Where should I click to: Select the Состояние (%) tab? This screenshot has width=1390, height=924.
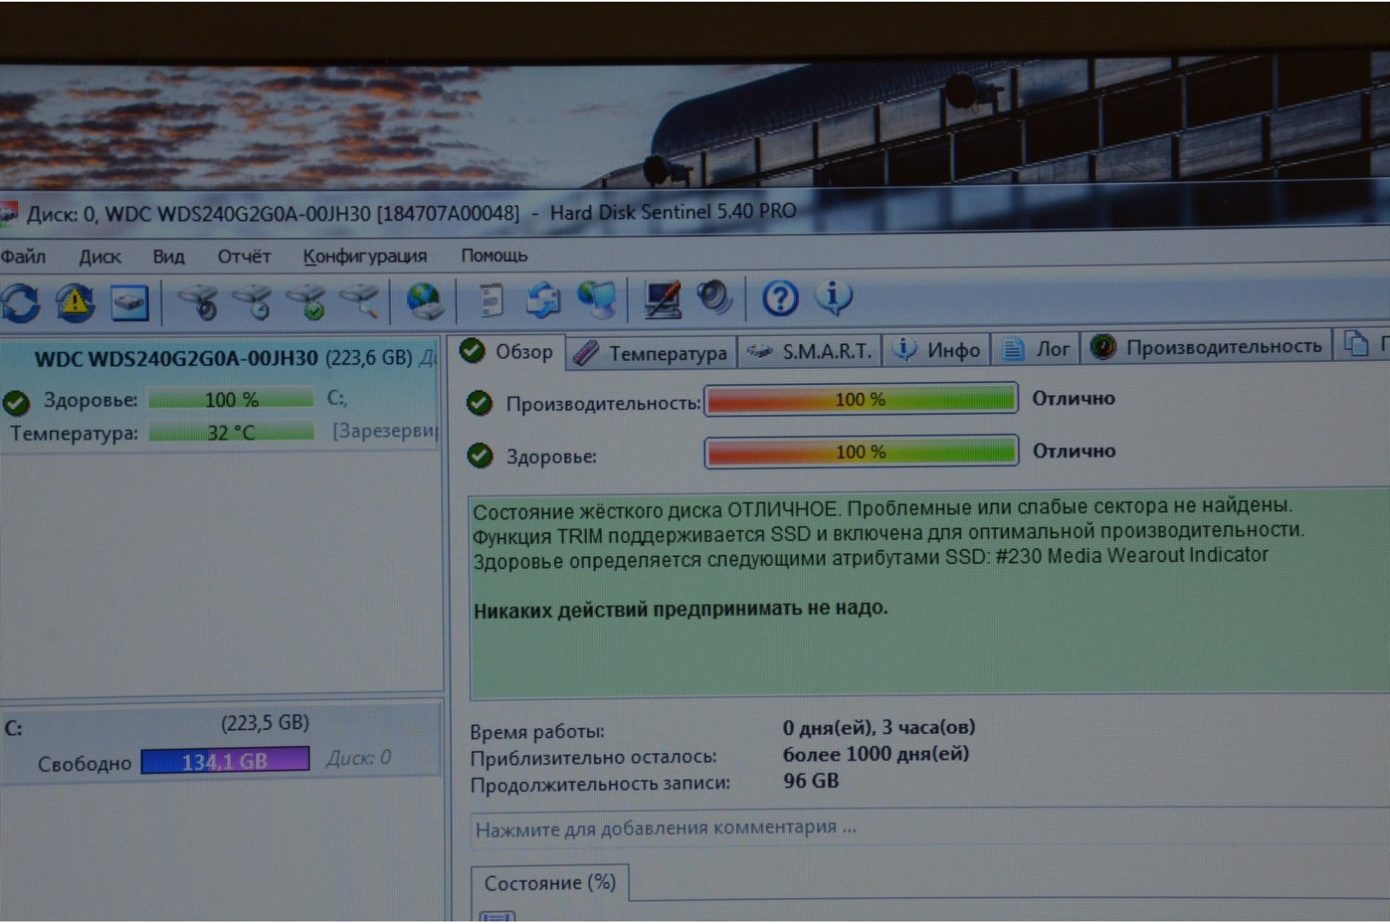pyautogui.click(x=549, y=883)
